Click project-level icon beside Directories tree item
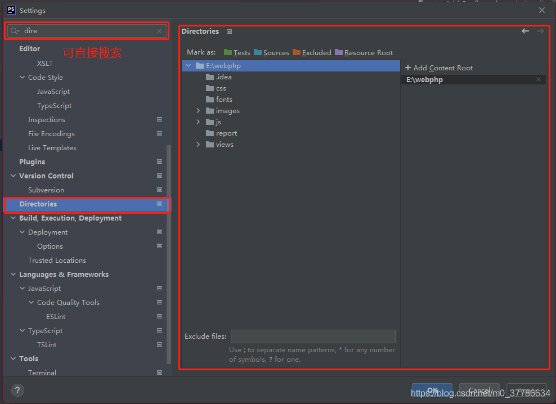556x404 pixels. pos(160,204)
